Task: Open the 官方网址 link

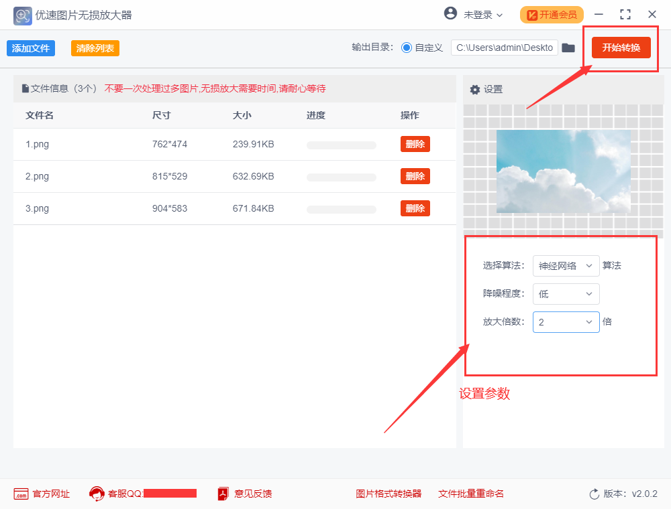Action: [x=51, y=494]
